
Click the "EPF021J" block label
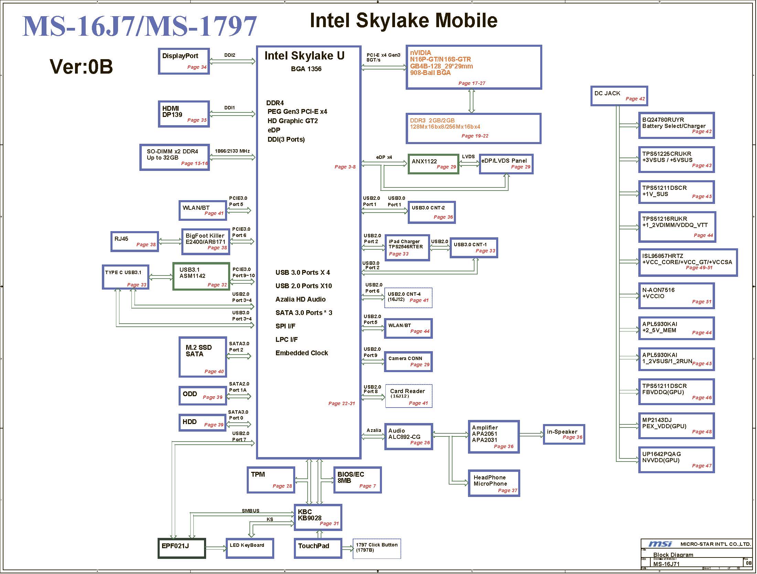[175, 546]
